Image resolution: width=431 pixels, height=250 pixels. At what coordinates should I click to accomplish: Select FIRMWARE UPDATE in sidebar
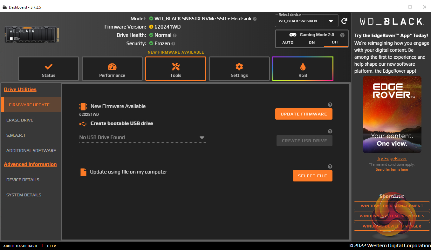click(x=31, y=105)
